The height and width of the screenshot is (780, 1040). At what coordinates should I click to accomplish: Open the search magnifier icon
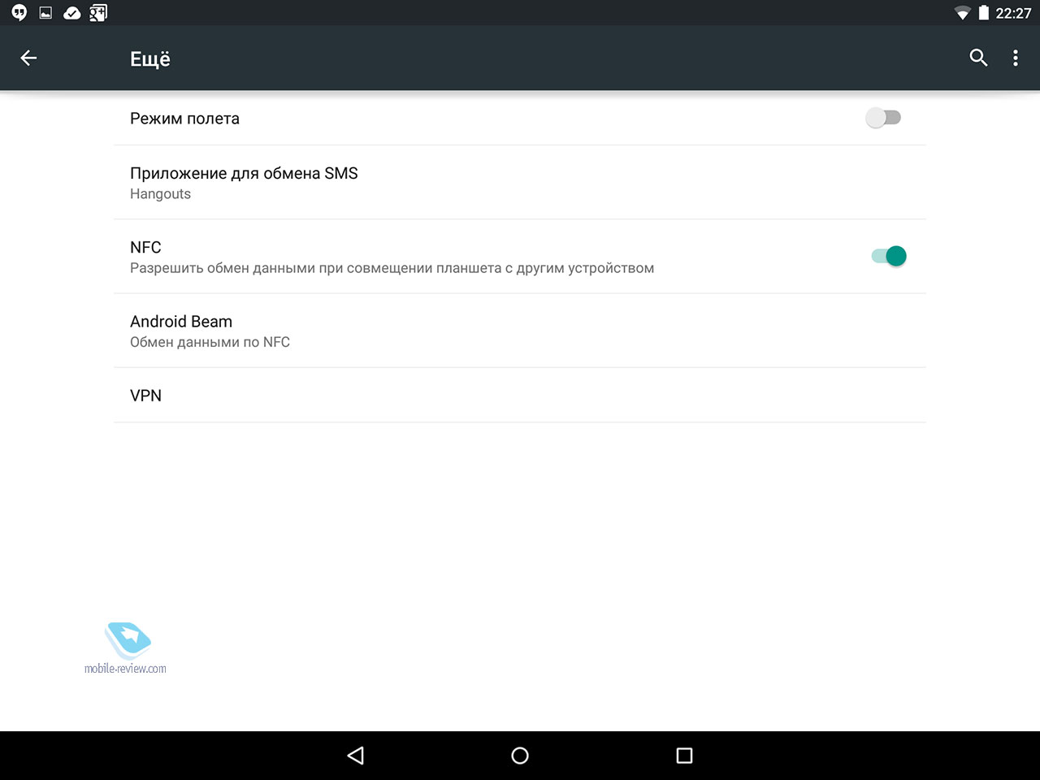[978, 58]
